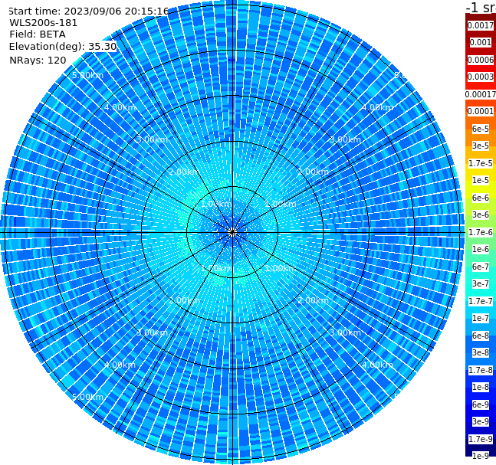
Task: Click the 1e-7 colorbar tick label
Action: [x=481, y=318]
